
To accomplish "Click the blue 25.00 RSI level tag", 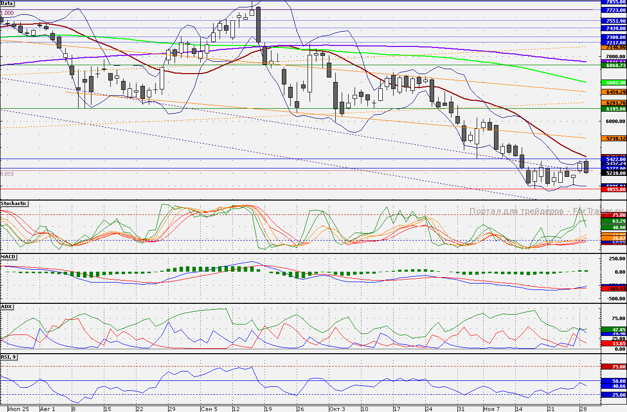I will [613, 395].
